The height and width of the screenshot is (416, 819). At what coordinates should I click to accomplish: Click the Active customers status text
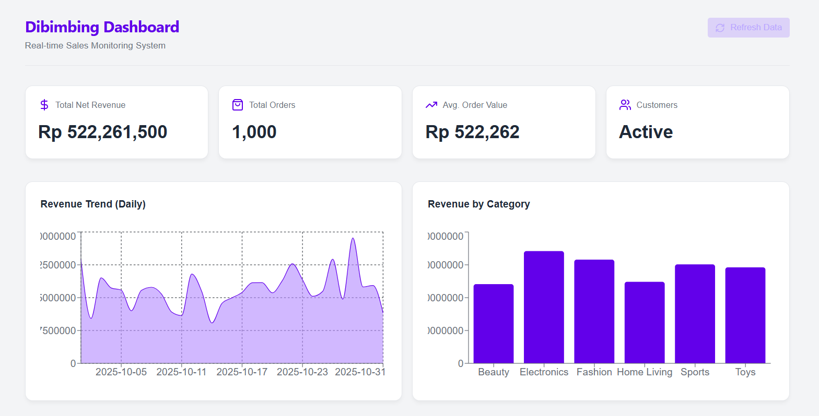646,132
